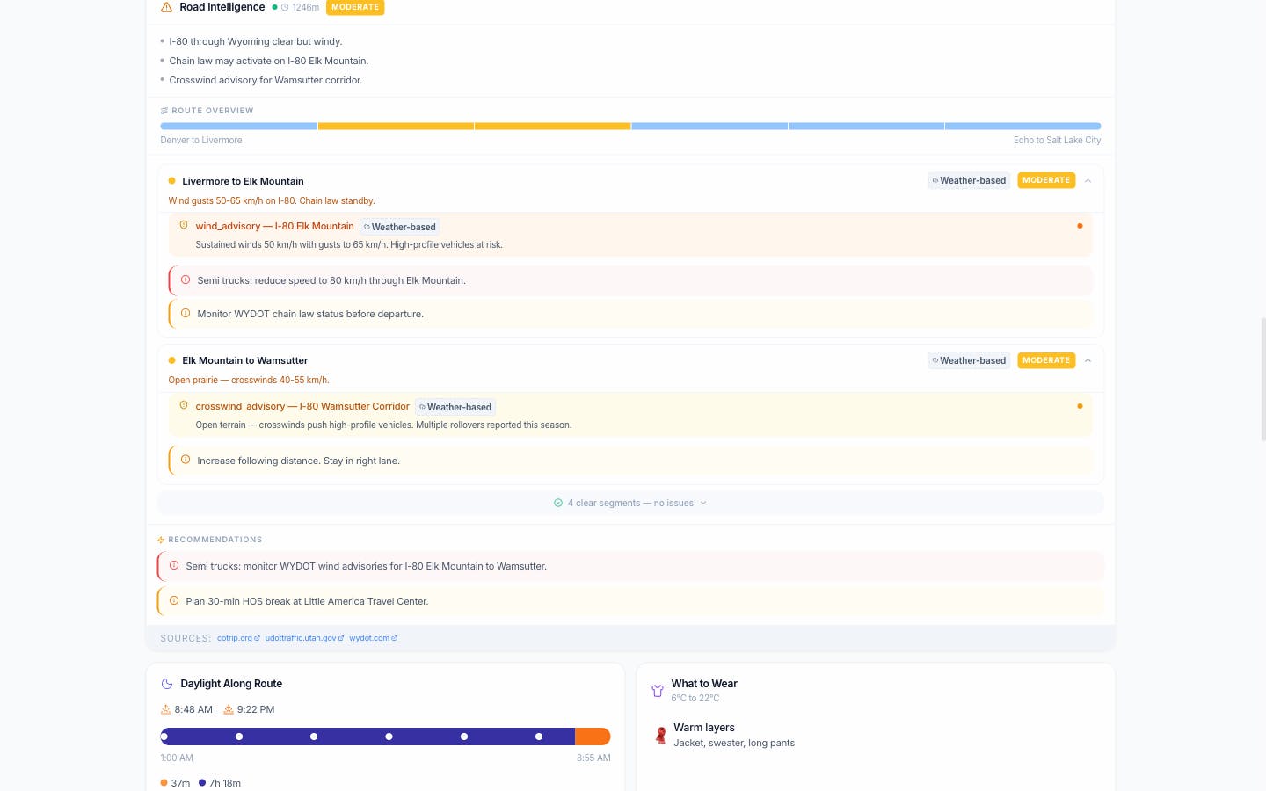Click the wind_advisory — I-80 Elk Mountain title
Screen dimensions: 1266x791
pyautogui.click(x=274, y=226)
